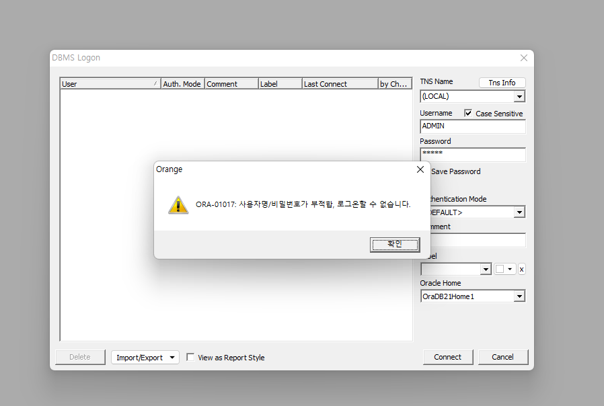Open the Import/Export dropdown menu
Viewport: 604px width, 406px height.
click(x=145, y=358)
